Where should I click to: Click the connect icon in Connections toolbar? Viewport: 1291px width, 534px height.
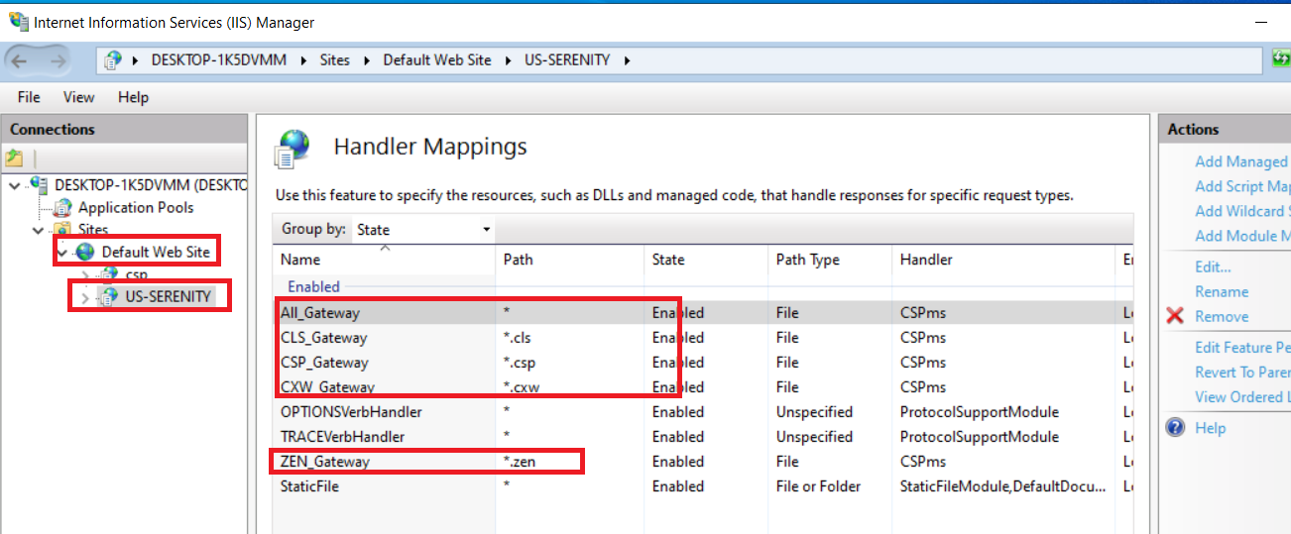(14, 158)
